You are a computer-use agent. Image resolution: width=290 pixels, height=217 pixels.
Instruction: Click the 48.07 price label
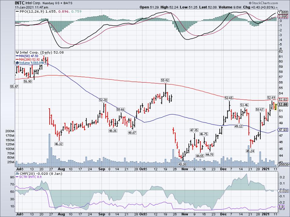click(132, 133)
